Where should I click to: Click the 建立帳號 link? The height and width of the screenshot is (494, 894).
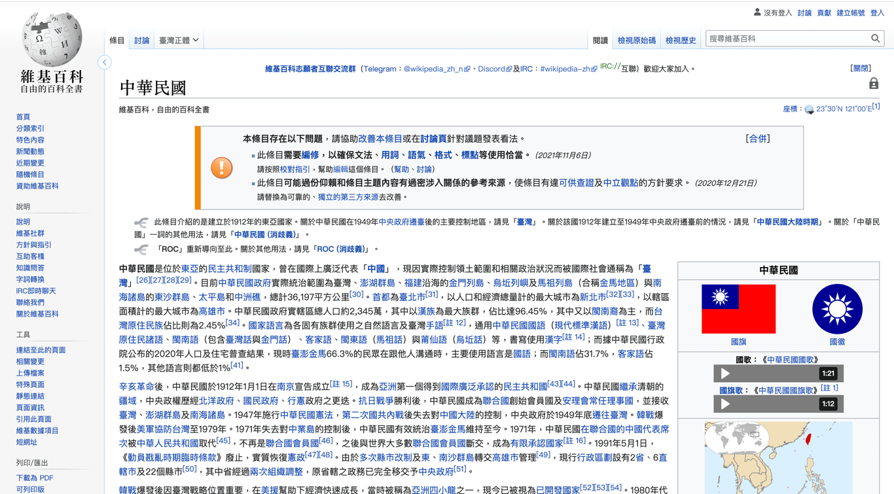[x=851, y=13]
